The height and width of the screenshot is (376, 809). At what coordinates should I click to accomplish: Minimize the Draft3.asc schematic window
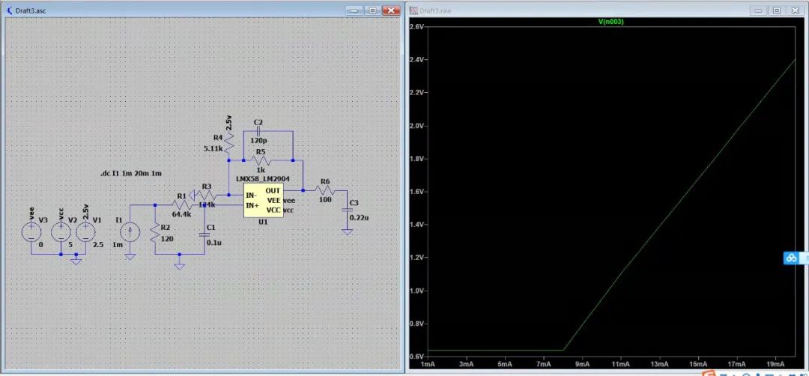[354, 10]
